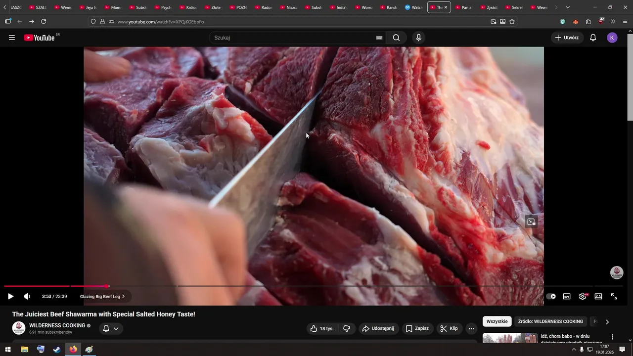
Task: Open File Explorer from the taskbar
Action: tap(25, 349)
